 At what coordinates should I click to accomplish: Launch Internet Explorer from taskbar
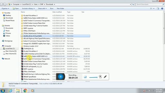[10, 91]
